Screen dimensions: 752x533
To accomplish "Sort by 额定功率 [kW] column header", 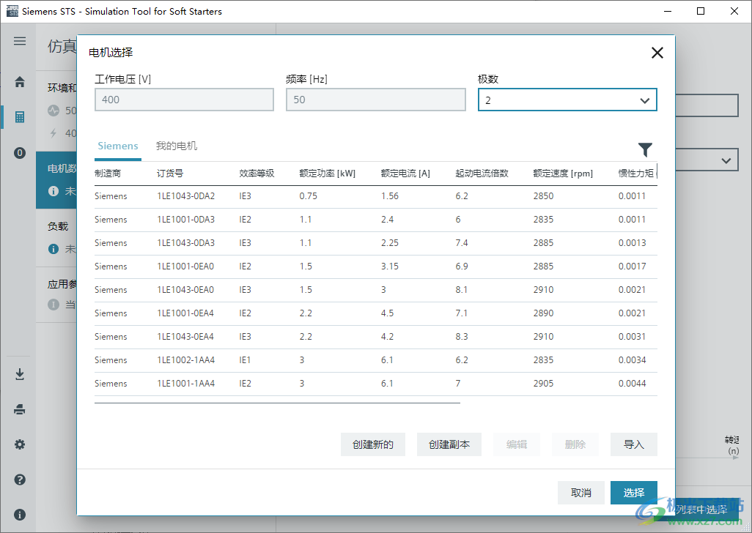I will tap(327, 174).
